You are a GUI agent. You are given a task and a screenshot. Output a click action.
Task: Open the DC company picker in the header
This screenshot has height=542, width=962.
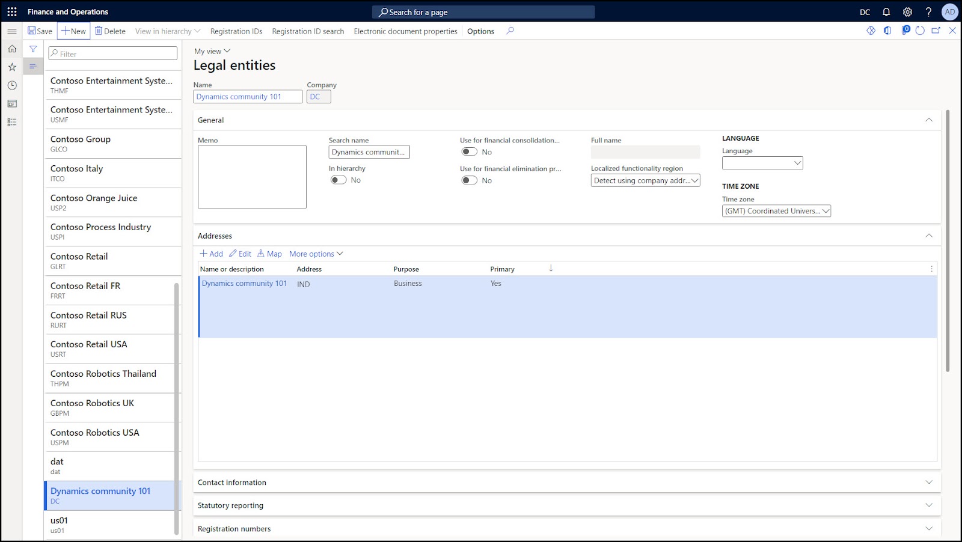(865, 12)
